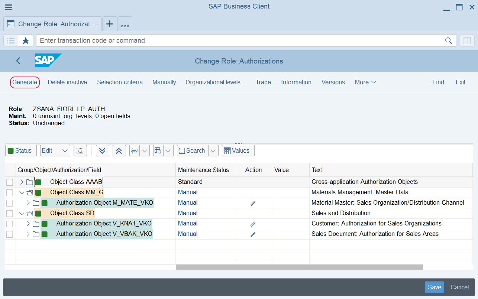Click the green status square of Object Class AAAB
The width and height of the screenshot is (478, 299).
tap(38, 182)
